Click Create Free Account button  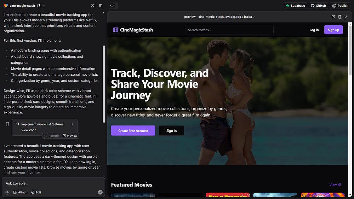(133, 131)
